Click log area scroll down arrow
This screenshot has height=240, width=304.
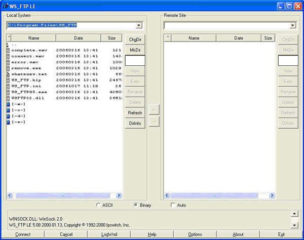tap(294, 225)
